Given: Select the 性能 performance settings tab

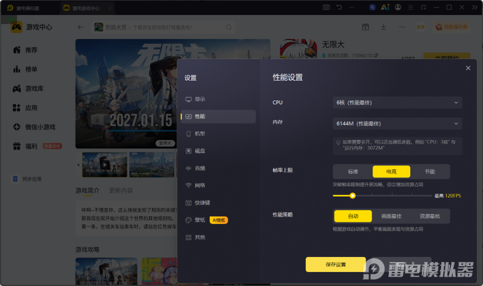Looking at the screenshot, I should click(x=218, y=117).
